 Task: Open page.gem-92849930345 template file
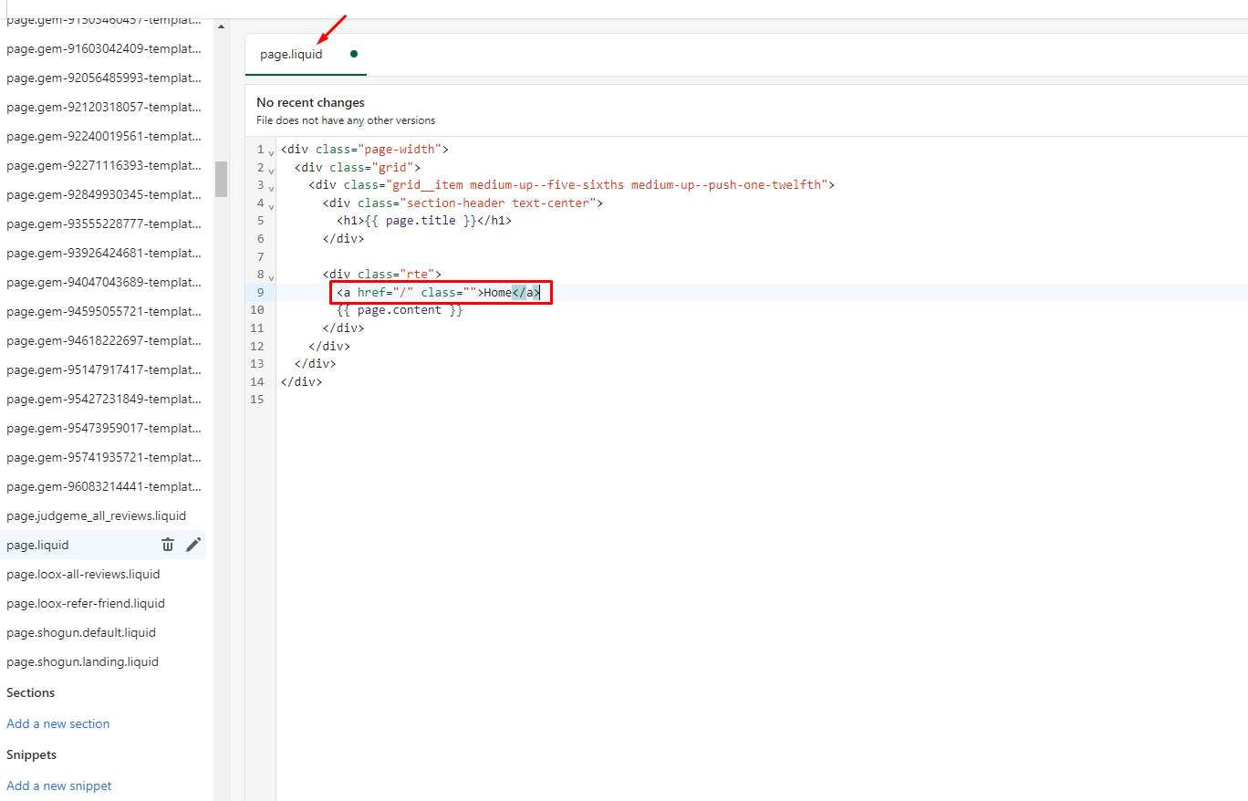(x=104, y=194)
